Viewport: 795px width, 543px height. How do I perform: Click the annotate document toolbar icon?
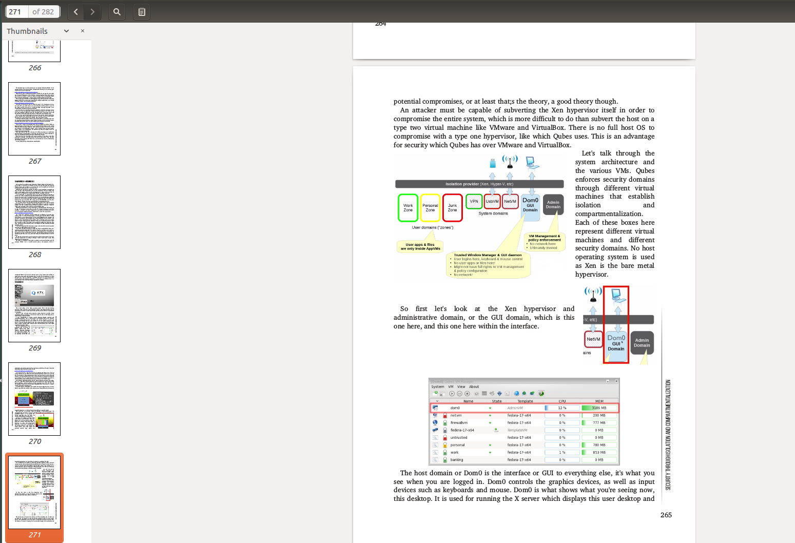(x=142, y=12)
